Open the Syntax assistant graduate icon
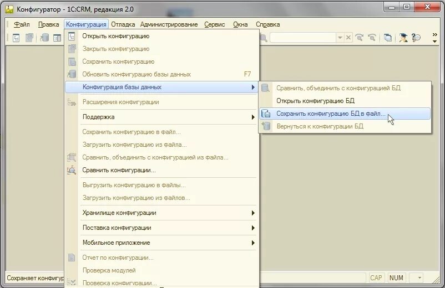Image resolution: width=445 pixels, height=288 pixels. pyautogui.click(x=403, y=37)
